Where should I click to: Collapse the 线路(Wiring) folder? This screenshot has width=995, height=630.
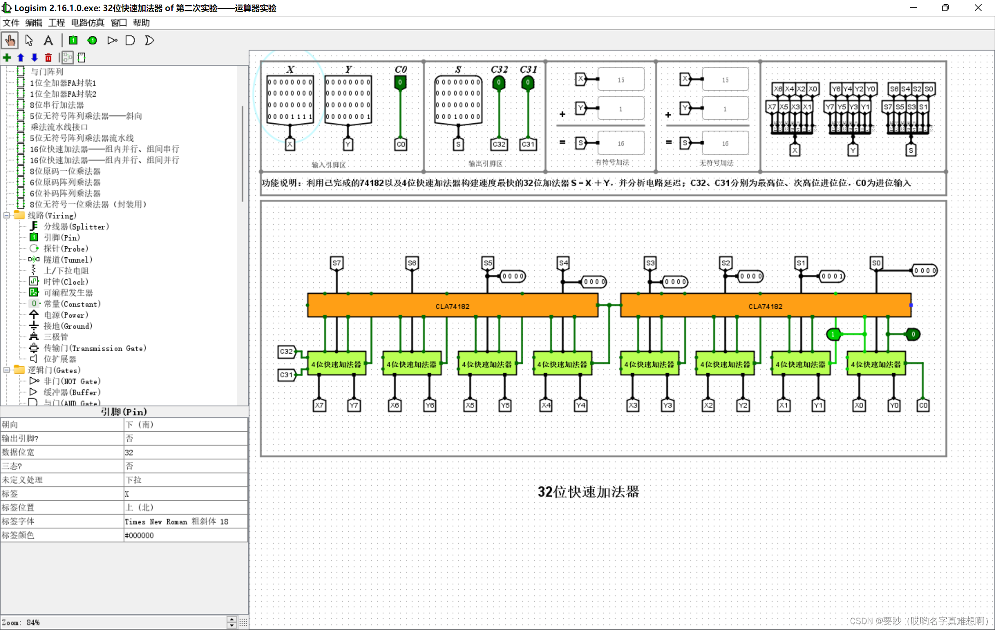[x=6, y=215]
